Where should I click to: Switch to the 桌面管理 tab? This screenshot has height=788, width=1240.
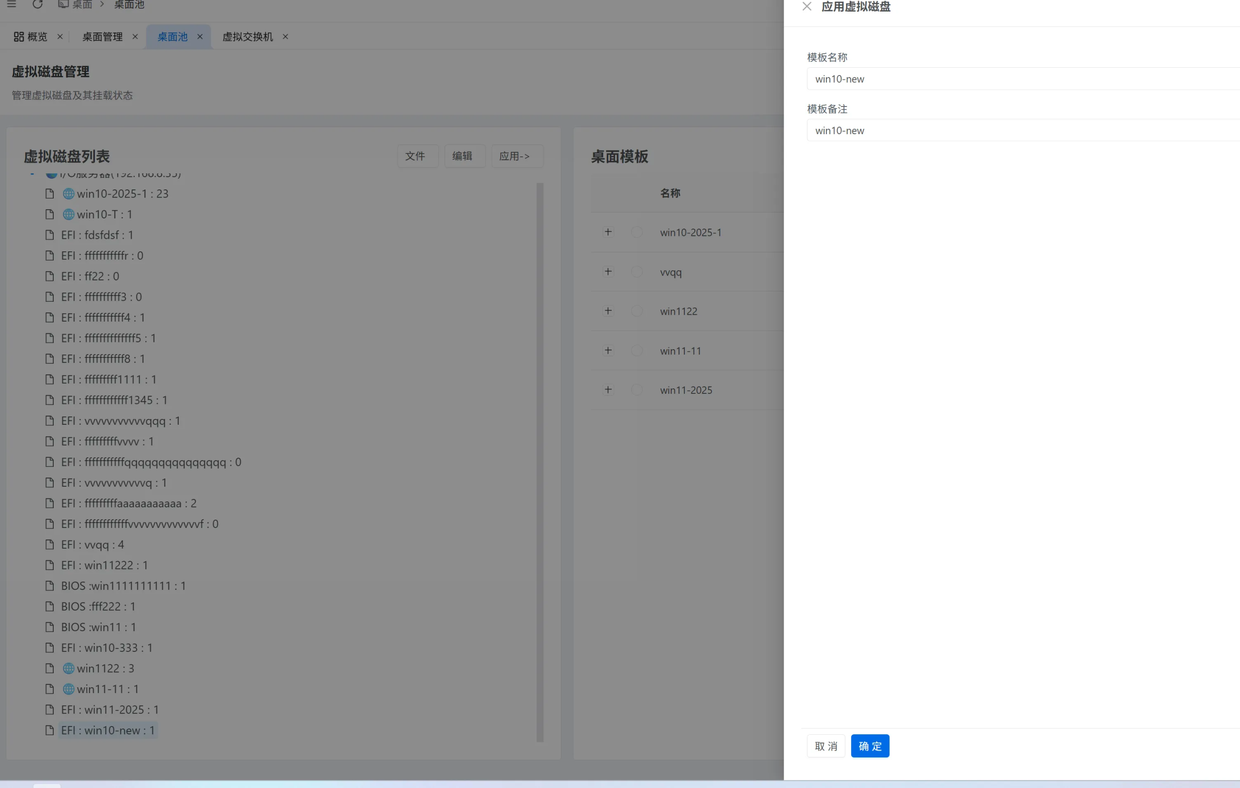click(103, 37)
